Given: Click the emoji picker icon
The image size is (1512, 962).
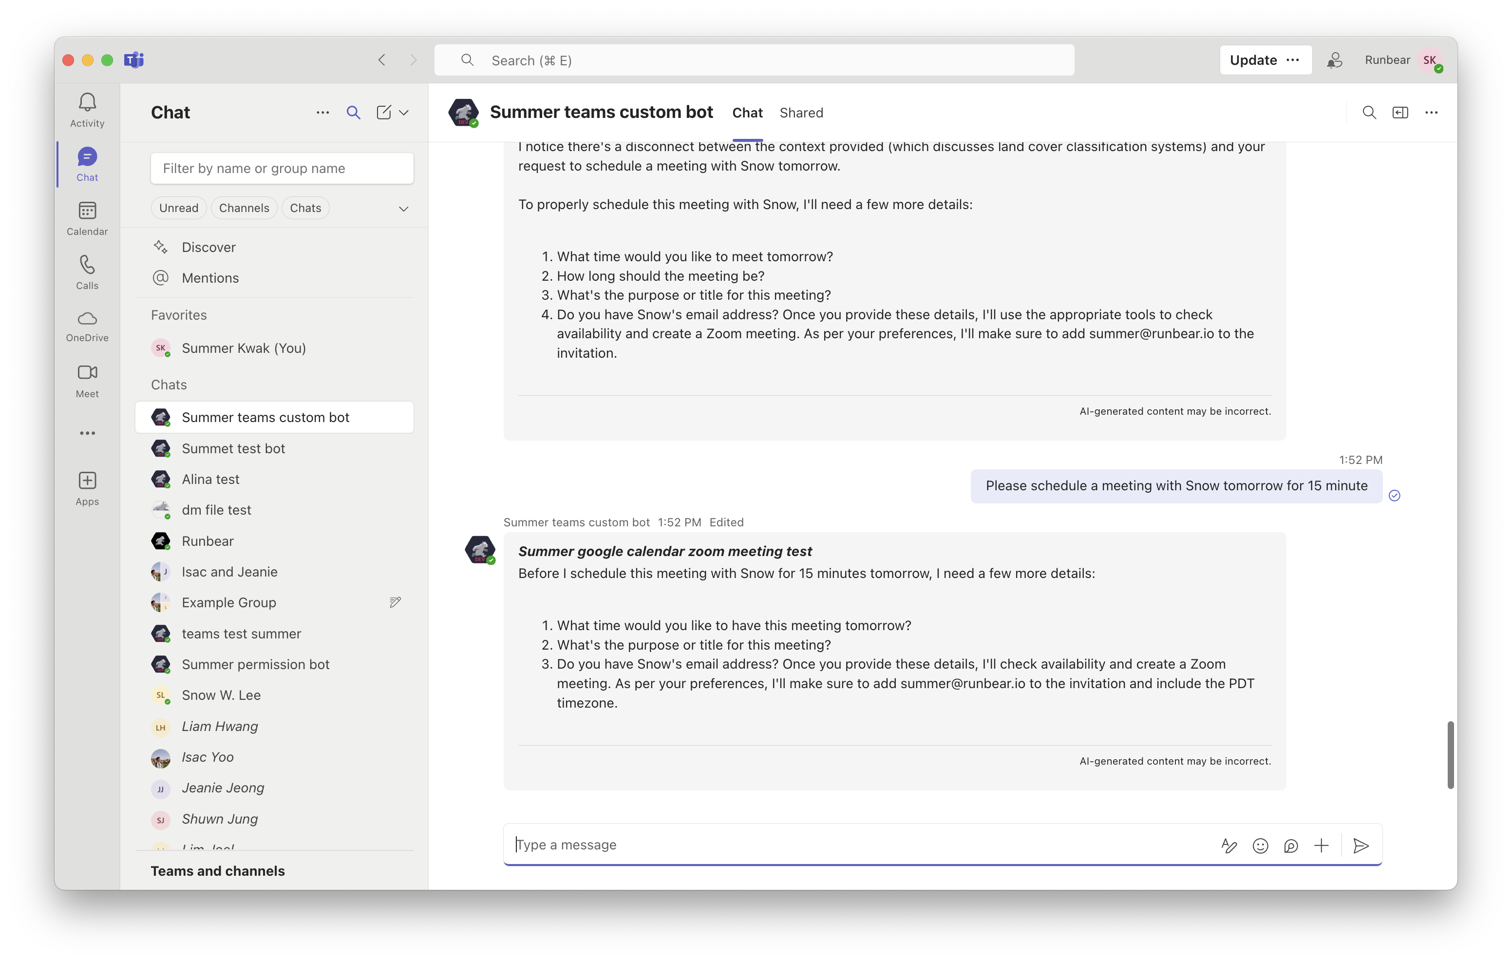Looking at the screenshot, I should (x=1260, y=846).
